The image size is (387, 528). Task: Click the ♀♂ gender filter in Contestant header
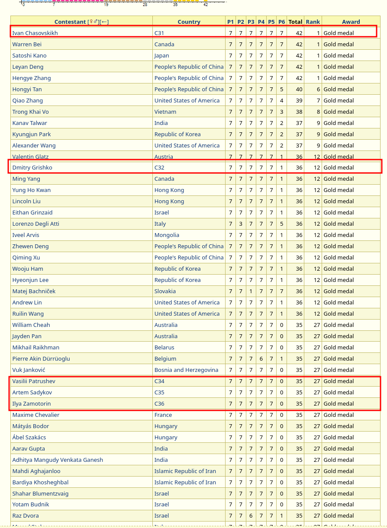pyautogui.click(x=93, y=22)
